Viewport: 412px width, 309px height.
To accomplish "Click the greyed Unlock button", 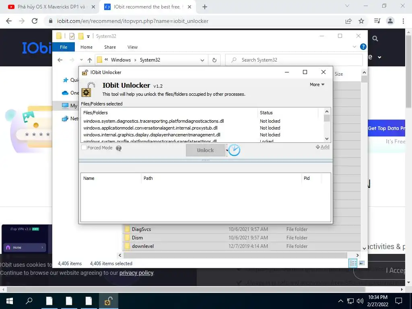I will [206, 150].
